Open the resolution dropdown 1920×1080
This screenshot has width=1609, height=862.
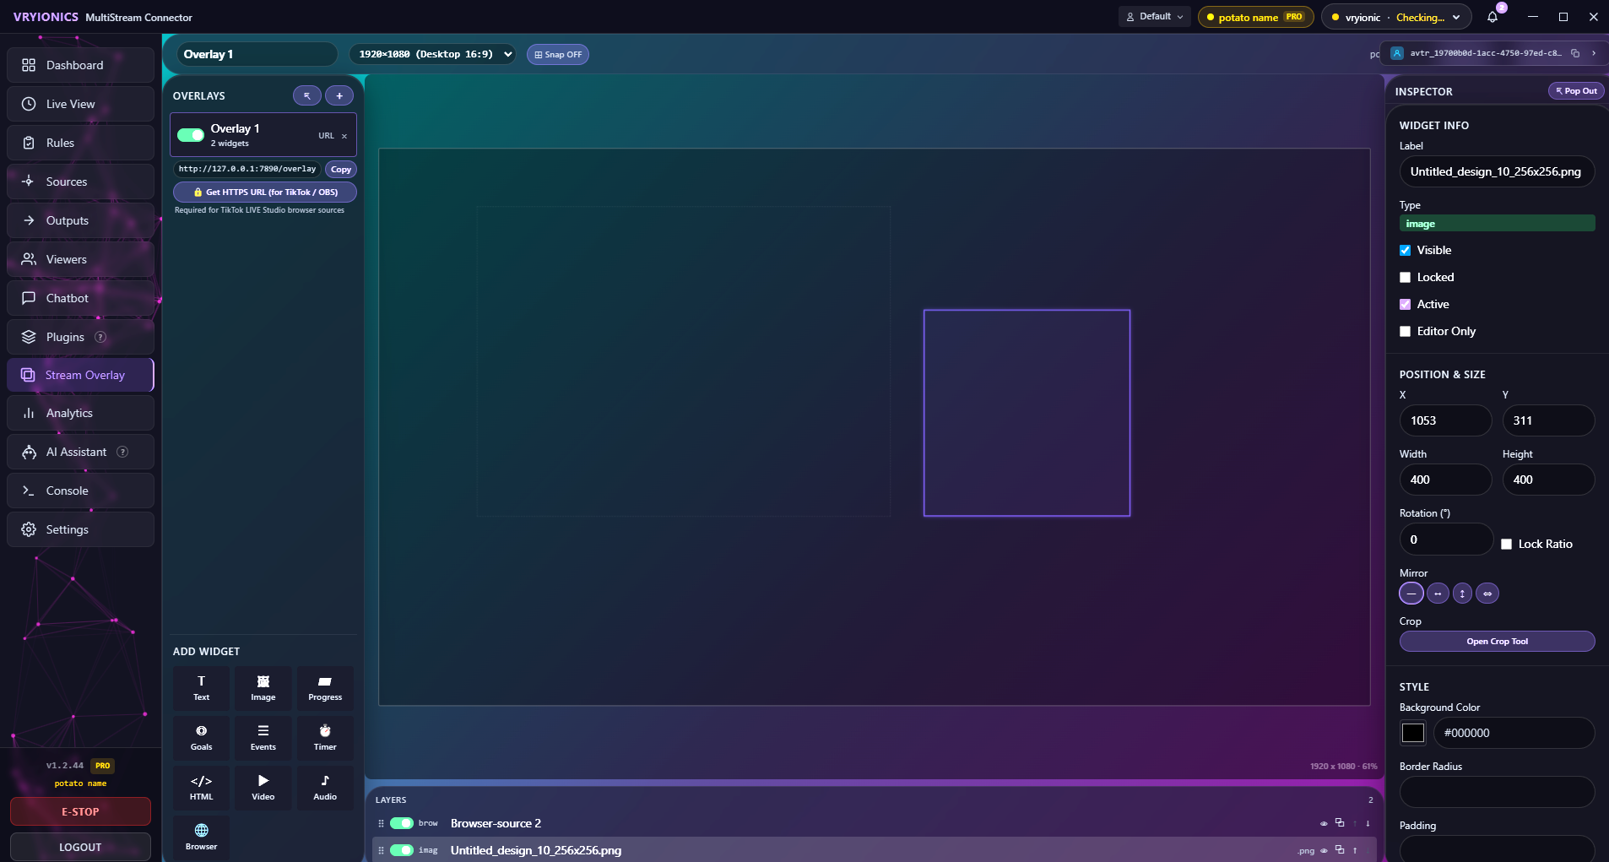pyautogui.click(x=433, y=54)
